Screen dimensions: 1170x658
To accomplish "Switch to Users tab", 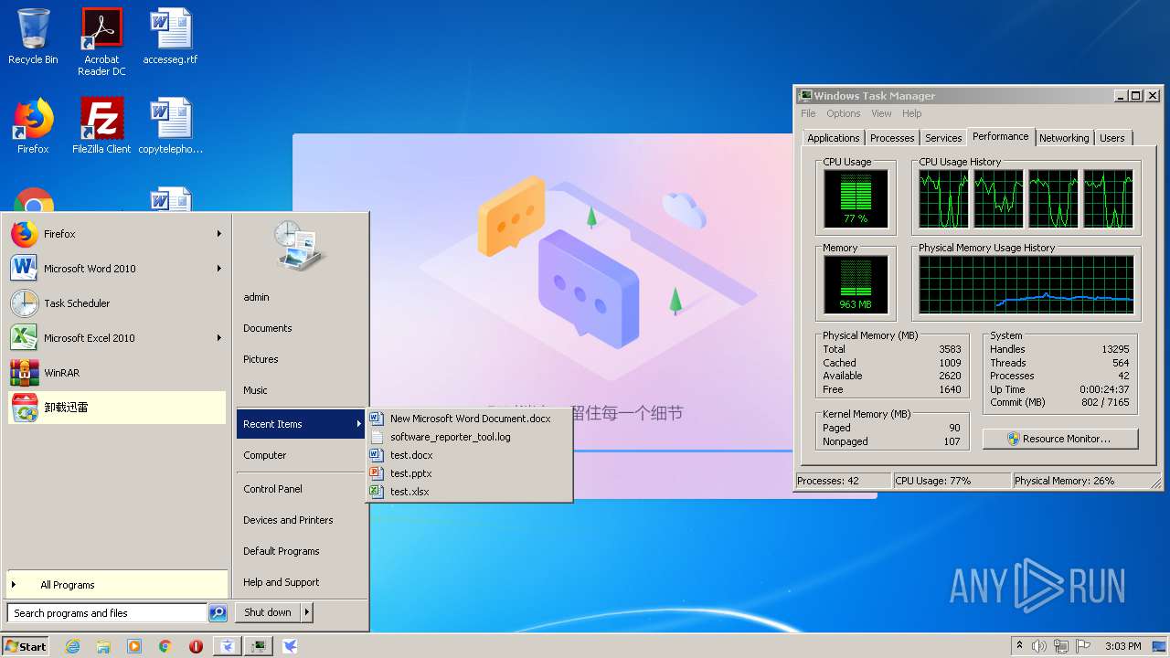I will pyautogui.click(x=1112, y=138).
